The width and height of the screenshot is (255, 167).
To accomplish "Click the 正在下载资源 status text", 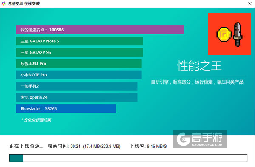I will [x=26, y=146].
